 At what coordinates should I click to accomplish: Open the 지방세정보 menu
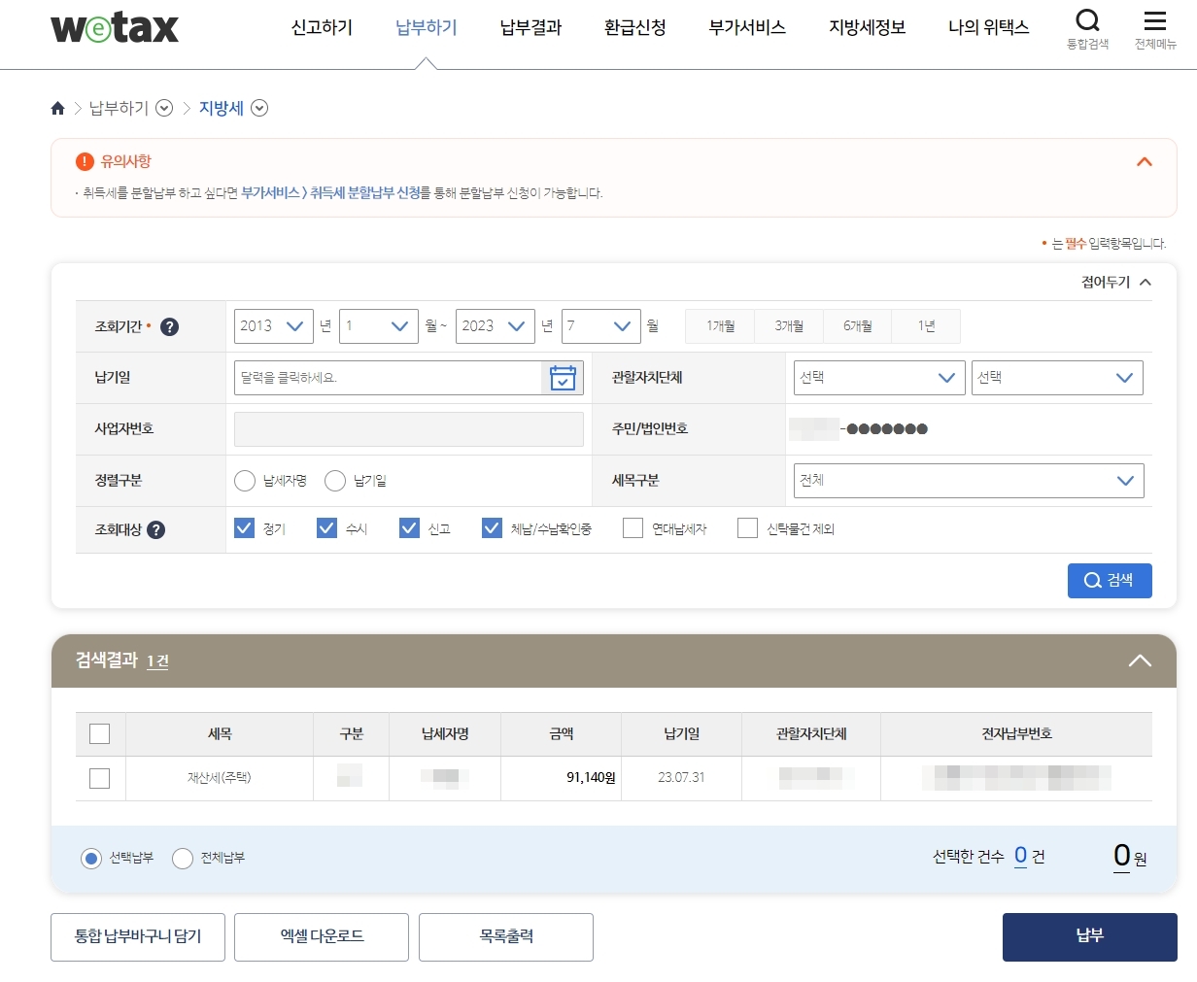(x=868, y=27)
